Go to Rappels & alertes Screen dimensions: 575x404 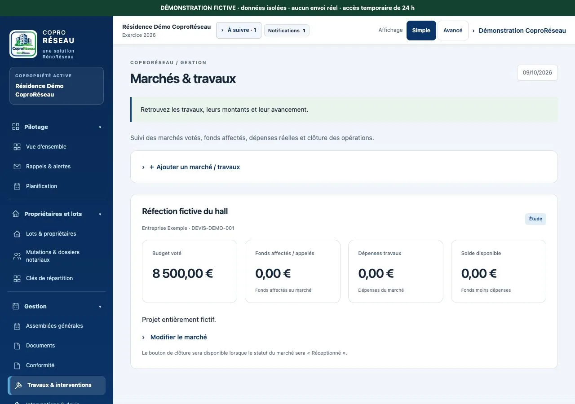click(57, 167)
